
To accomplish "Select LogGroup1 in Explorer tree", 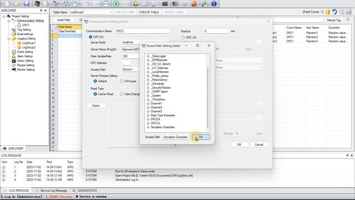I will pyautogui.click(x=29, y=43).
